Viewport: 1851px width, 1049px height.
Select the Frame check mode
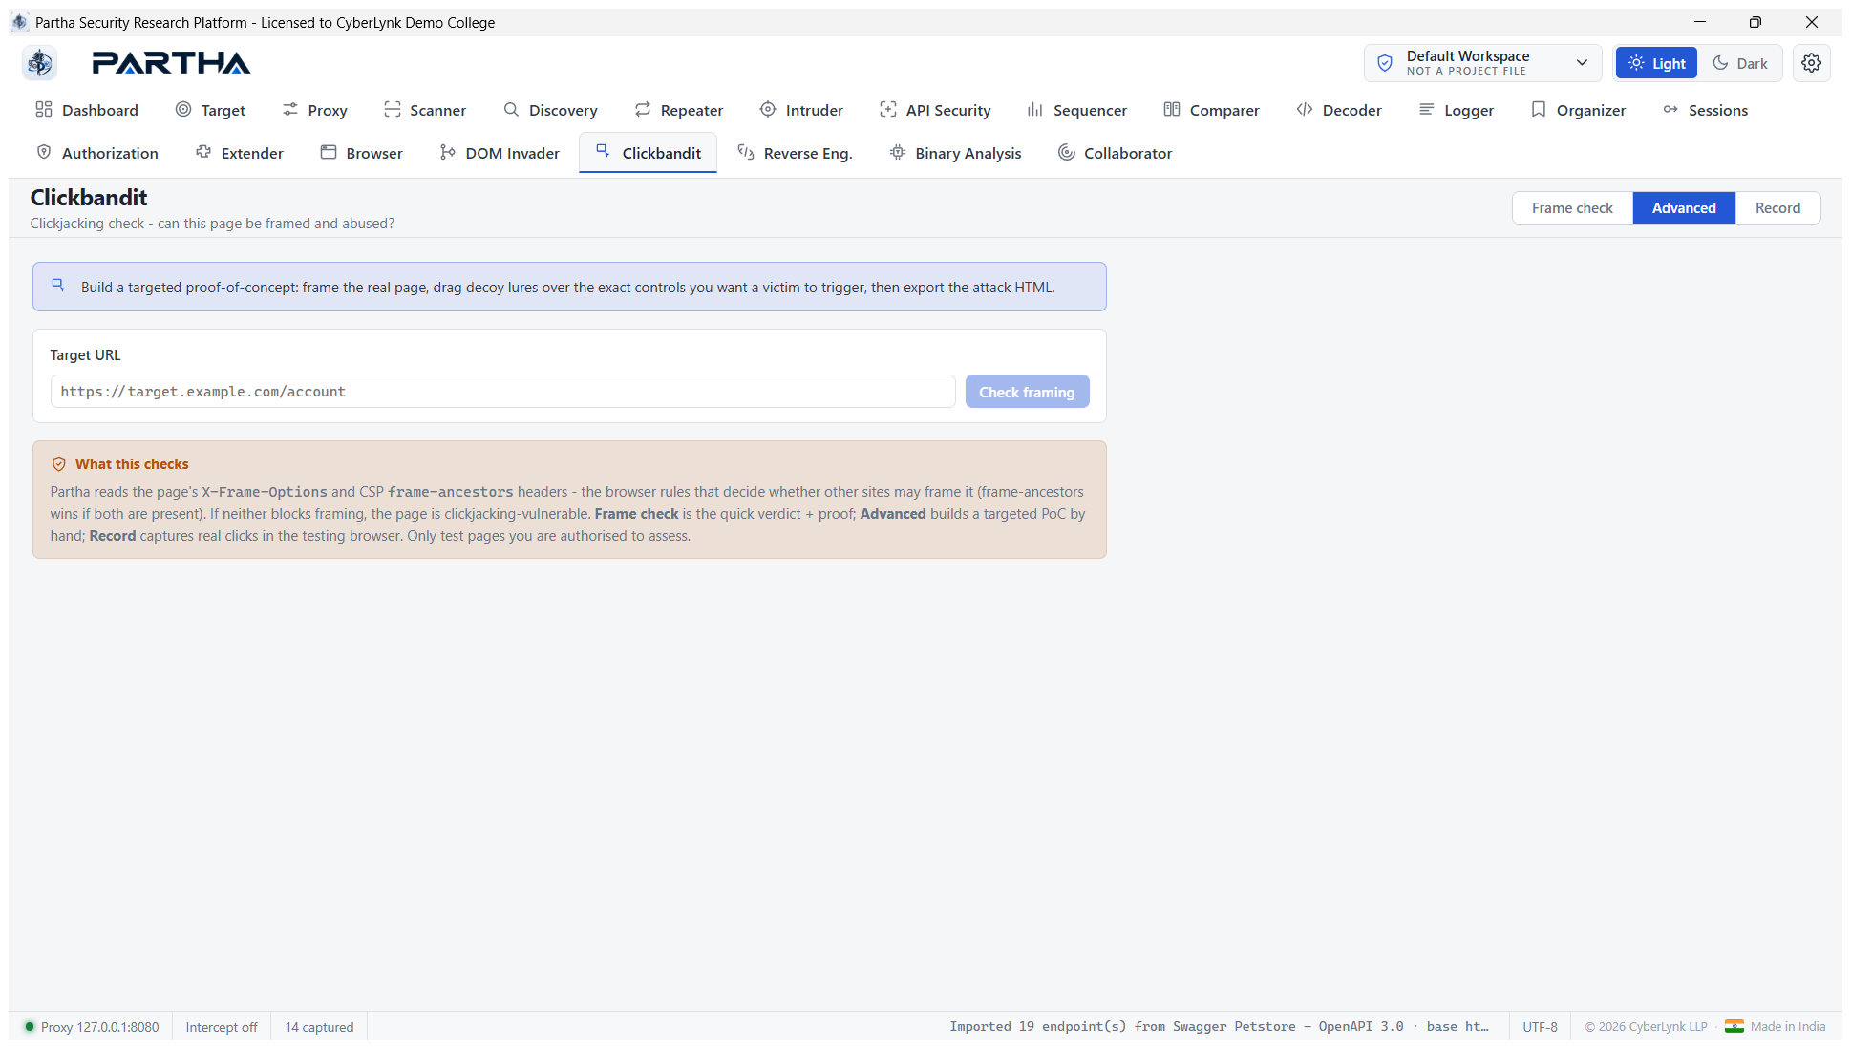coord(1572,207)
